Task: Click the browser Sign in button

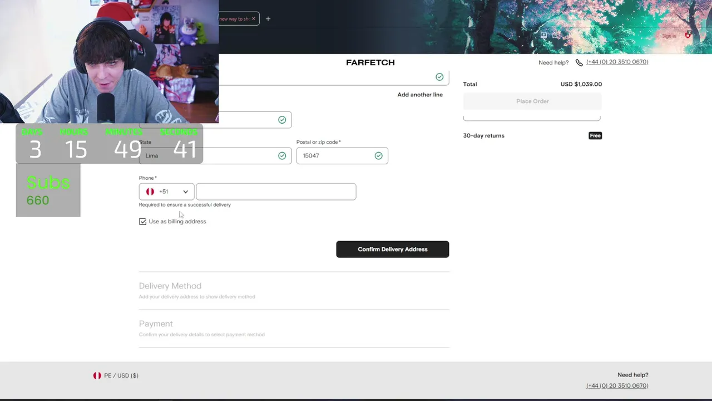Action: coord(669,36)
